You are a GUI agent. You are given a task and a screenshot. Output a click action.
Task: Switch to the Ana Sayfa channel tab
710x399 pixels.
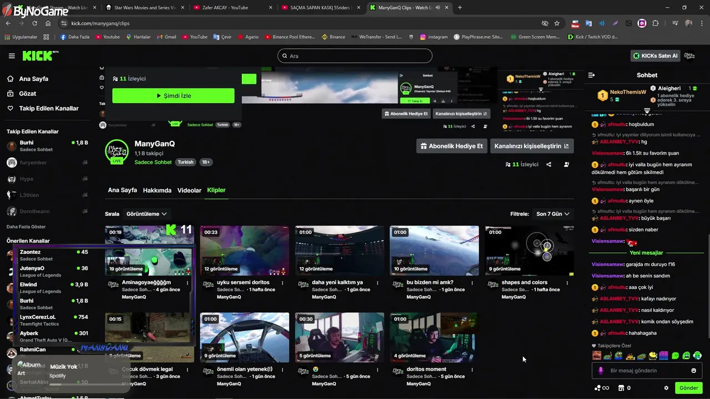(123, 190)
